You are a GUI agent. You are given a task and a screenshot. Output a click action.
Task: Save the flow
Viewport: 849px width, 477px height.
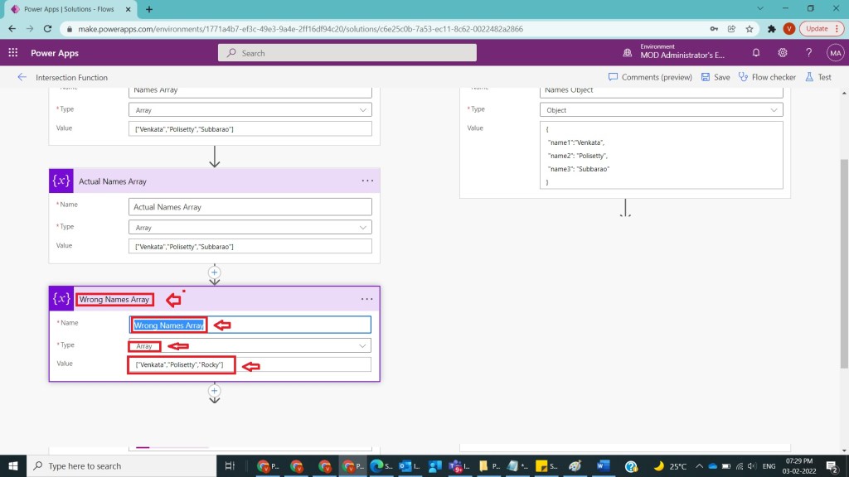(x=715, y=77)
